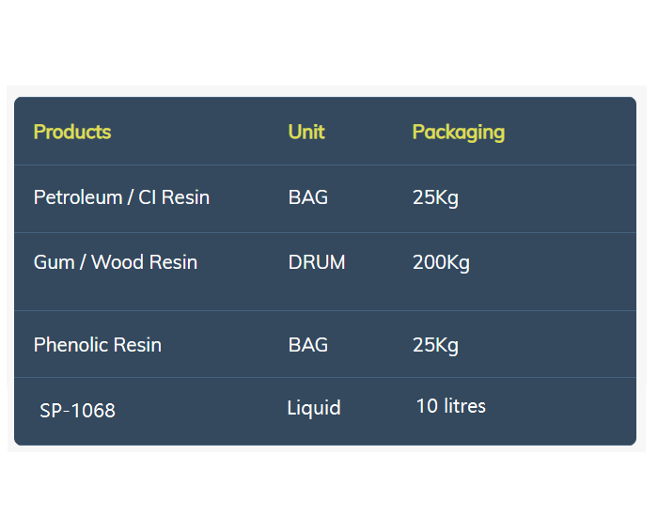
Task: Click empty space in header row
Action: [x=571, y=132]
